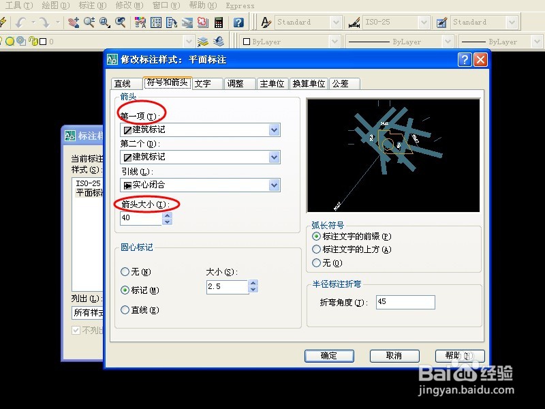545x409 pixels.
Task: Open the Markup Set Manager icon
Action: tap(202, 22)
